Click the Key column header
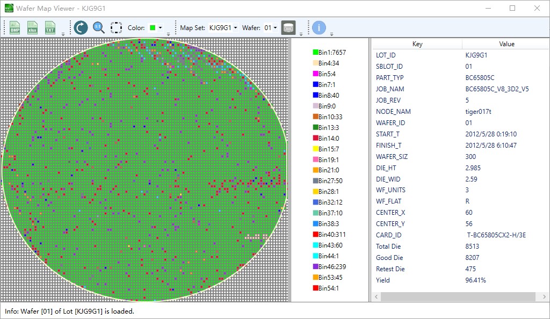This screenshot has width=550, height=319. click(x=417, y=44)
